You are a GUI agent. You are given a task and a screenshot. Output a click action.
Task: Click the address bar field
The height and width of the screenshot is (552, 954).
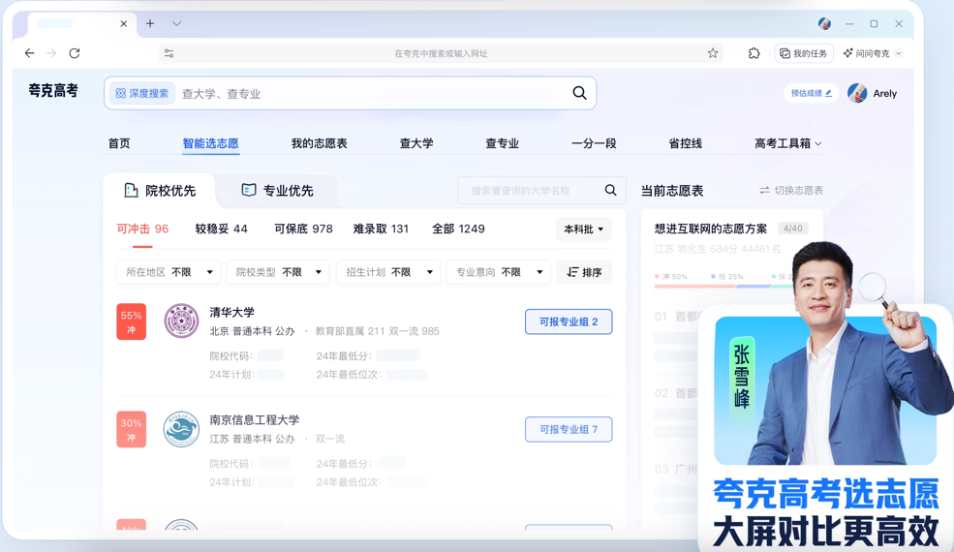click(441, 53)
